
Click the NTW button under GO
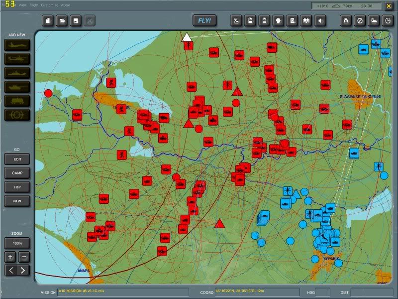(17, 201)
